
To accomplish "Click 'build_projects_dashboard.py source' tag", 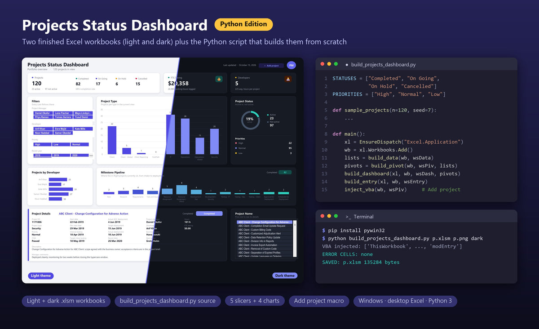I will [168, 301].
